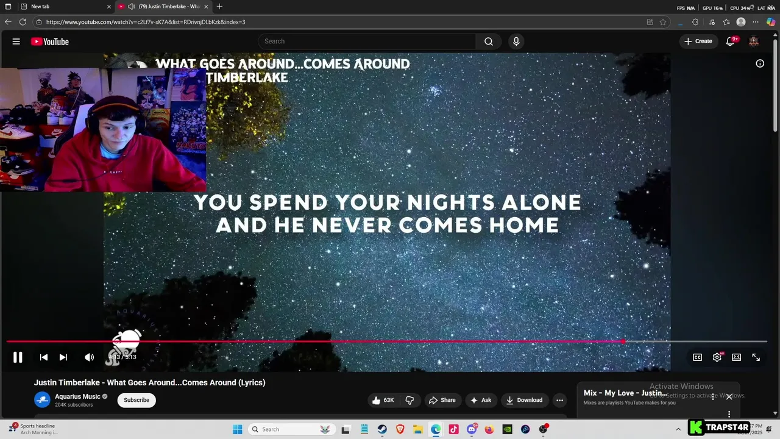The height and width of the screenshot is (439, 780).
Task: Open more actions ellipsis menu
Action: click(559, 400)
